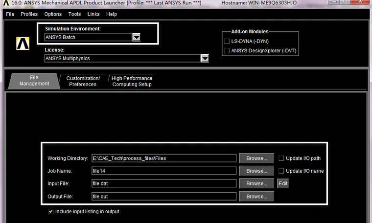
Task: Enable the LS-DYNA (-DYN) checkbox
Action: (x=227, y=41)
